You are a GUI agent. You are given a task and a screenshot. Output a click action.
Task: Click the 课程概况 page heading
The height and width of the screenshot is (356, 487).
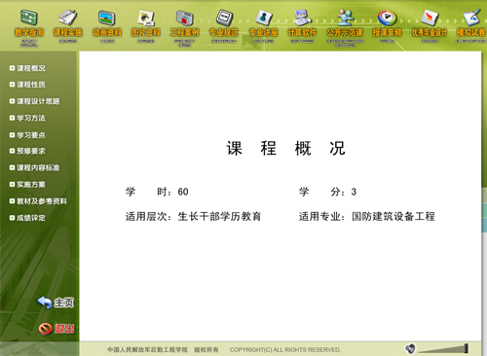pos(286,149)
